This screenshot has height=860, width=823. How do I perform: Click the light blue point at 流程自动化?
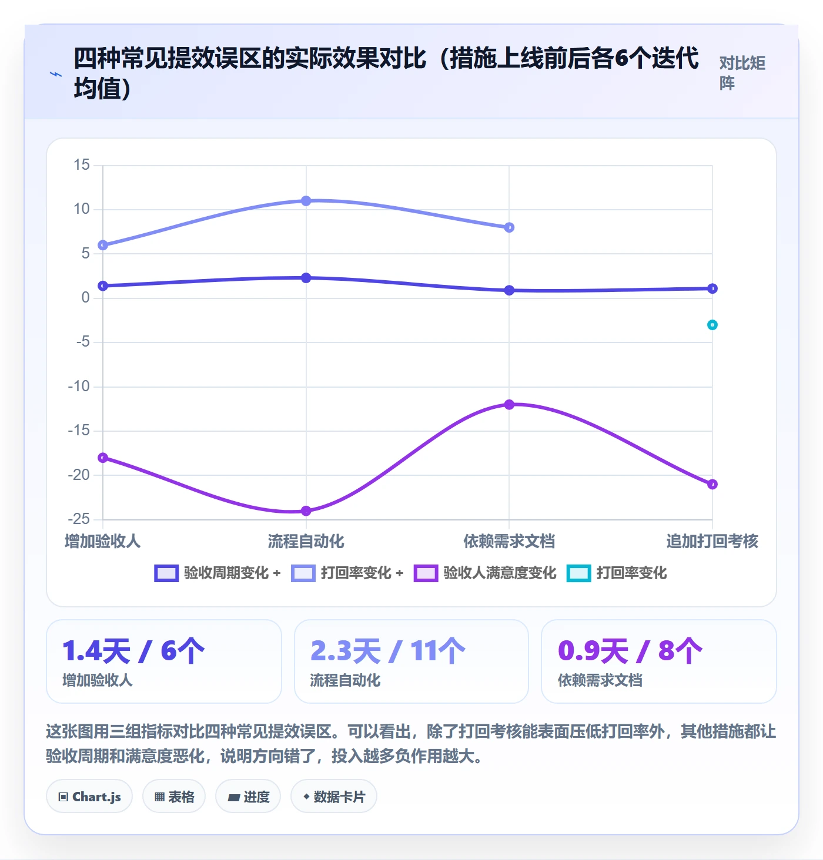(x=306, y=201)
